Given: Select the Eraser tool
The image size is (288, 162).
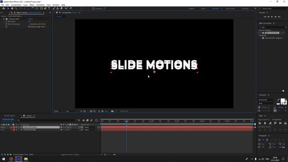Looking at the screenshot, I should coord(62,9).
